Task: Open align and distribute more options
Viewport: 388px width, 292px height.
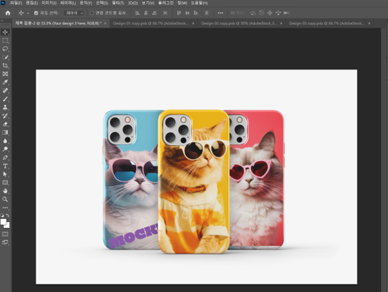Action: pyautogui.click(x=220, y=13)
